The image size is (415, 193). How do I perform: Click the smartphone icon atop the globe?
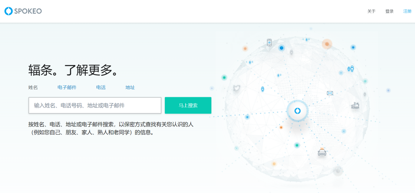pos(269,42)
